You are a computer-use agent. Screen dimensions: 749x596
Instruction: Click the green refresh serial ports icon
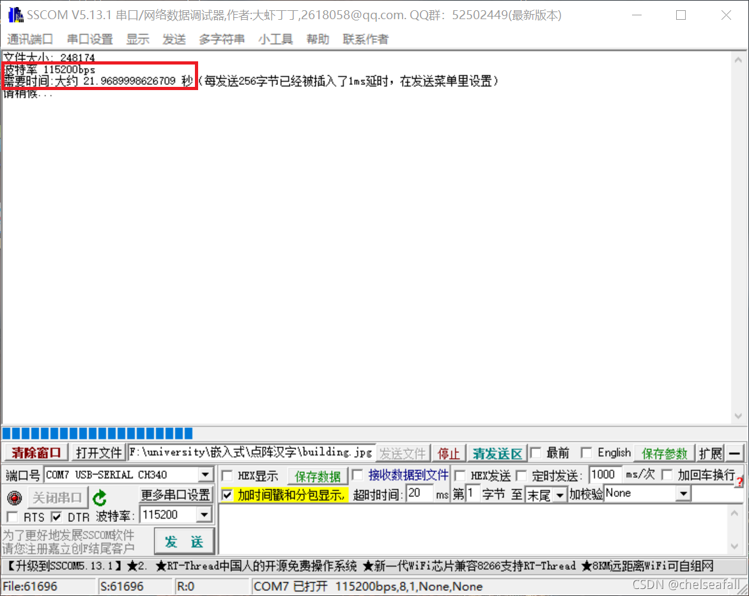click(x=100, y=497)
